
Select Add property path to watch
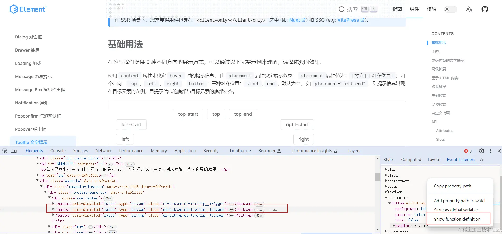tap(460, 201)
